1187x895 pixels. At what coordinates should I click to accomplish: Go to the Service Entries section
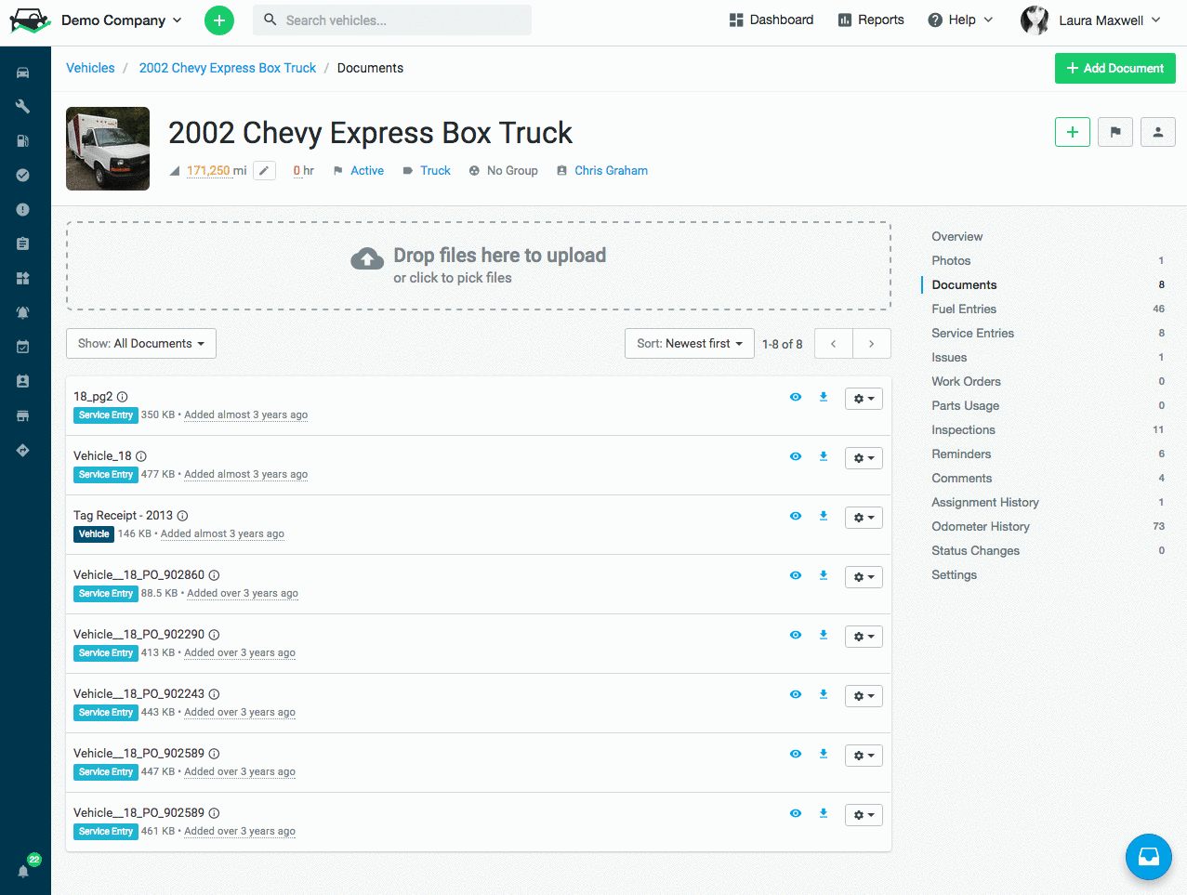point(972,333)
